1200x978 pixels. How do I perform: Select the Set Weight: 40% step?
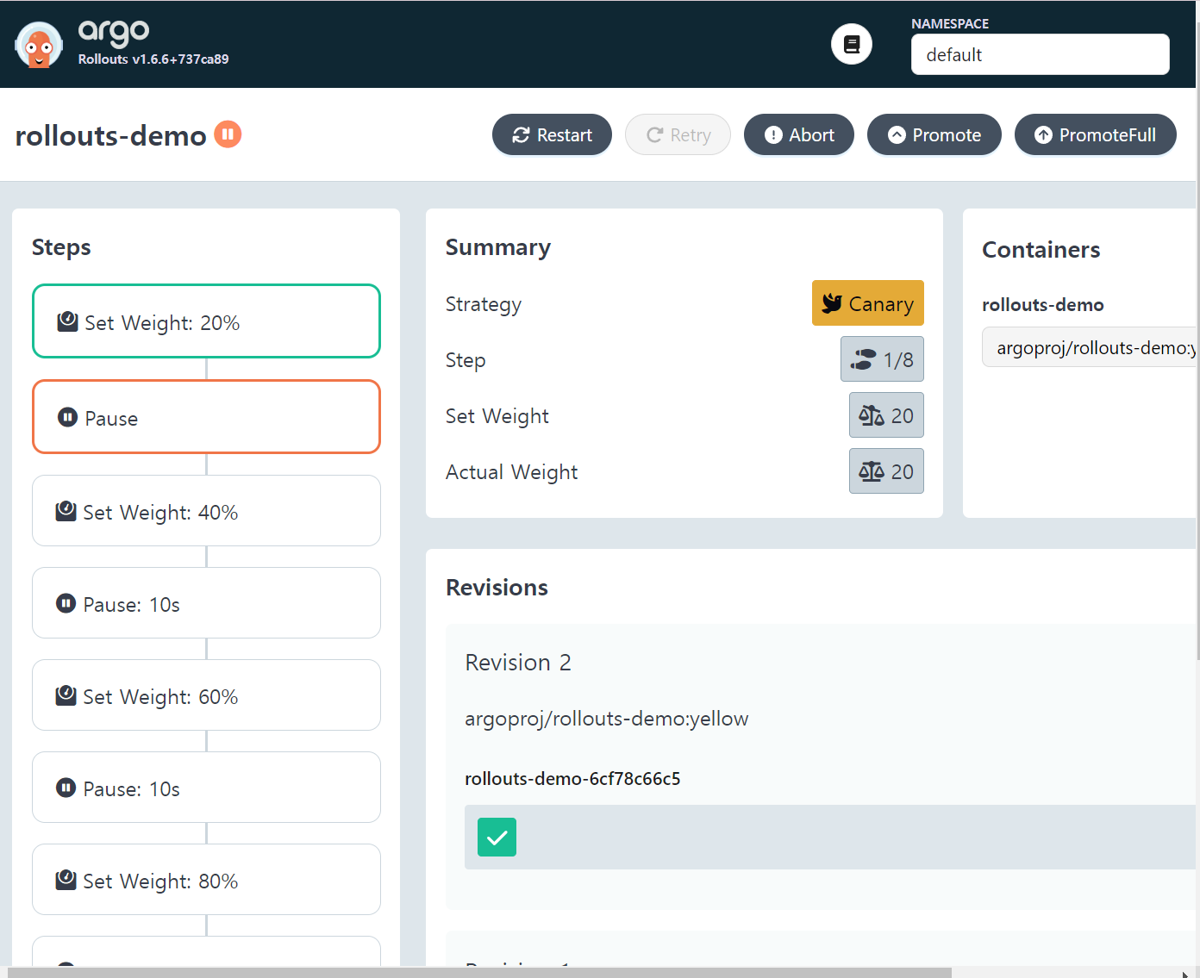(206, 511)
